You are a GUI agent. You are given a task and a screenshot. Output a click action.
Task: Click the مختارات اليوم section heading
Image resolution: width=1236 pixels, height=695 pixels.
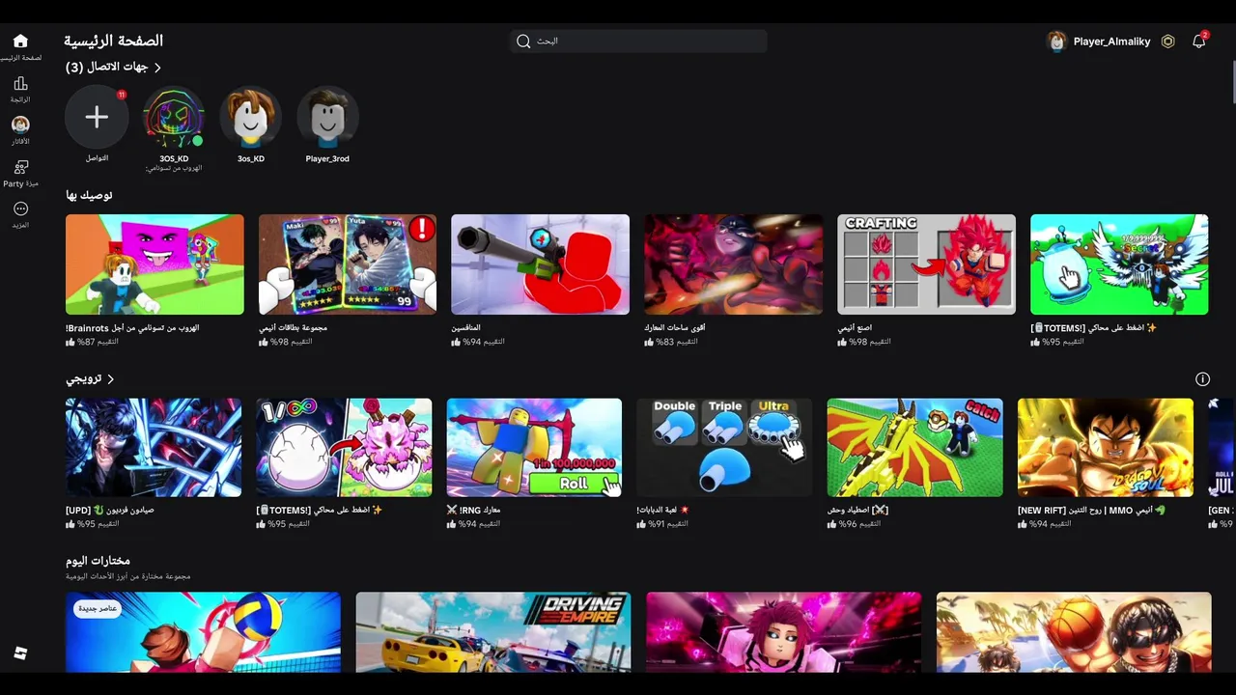pos(98,561)
